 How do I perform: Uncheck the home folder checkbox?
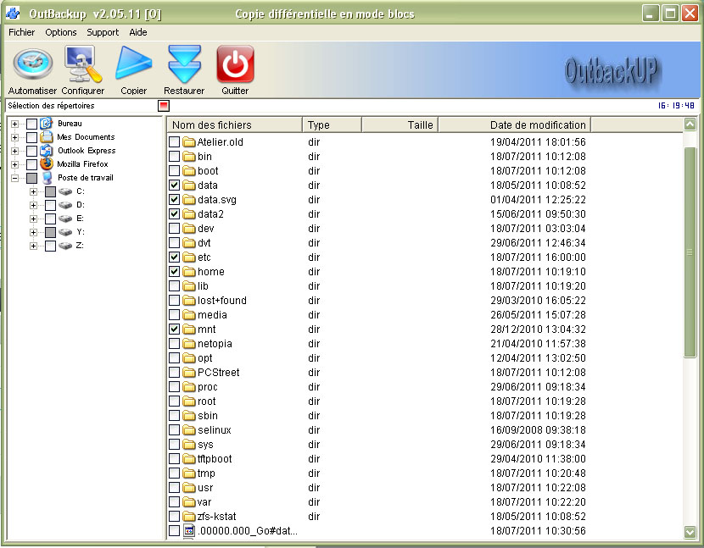tap(174, 271)
